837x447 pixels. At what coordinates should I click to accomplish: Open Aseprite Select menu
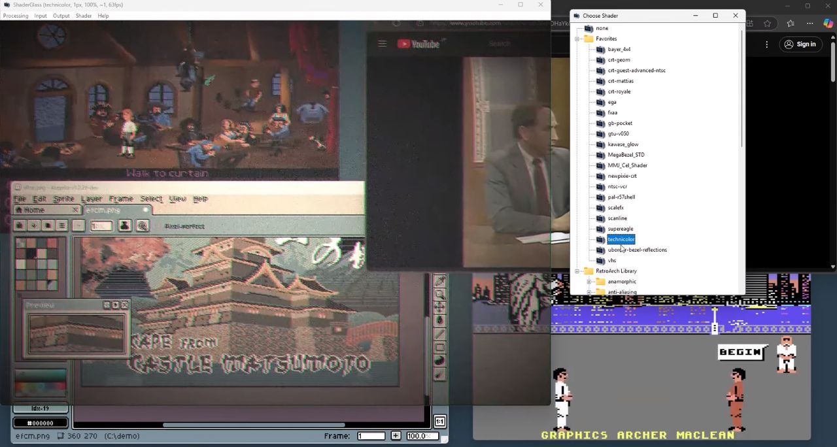pos(151,199)
